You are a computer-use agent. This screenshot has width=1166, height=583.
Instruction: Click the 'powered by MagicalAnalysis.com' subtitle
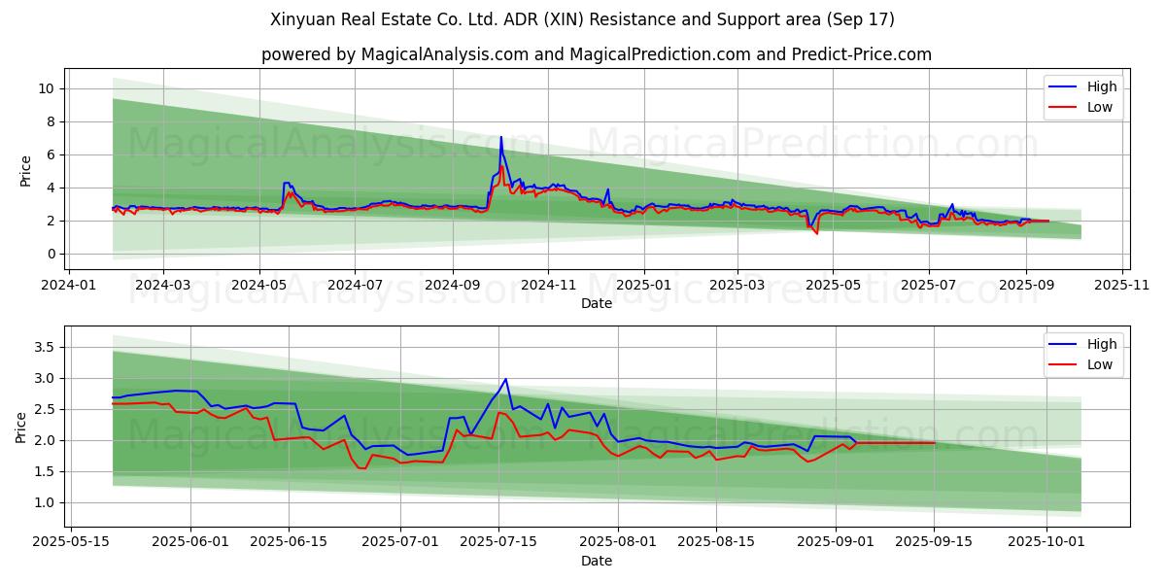point(596,54)
